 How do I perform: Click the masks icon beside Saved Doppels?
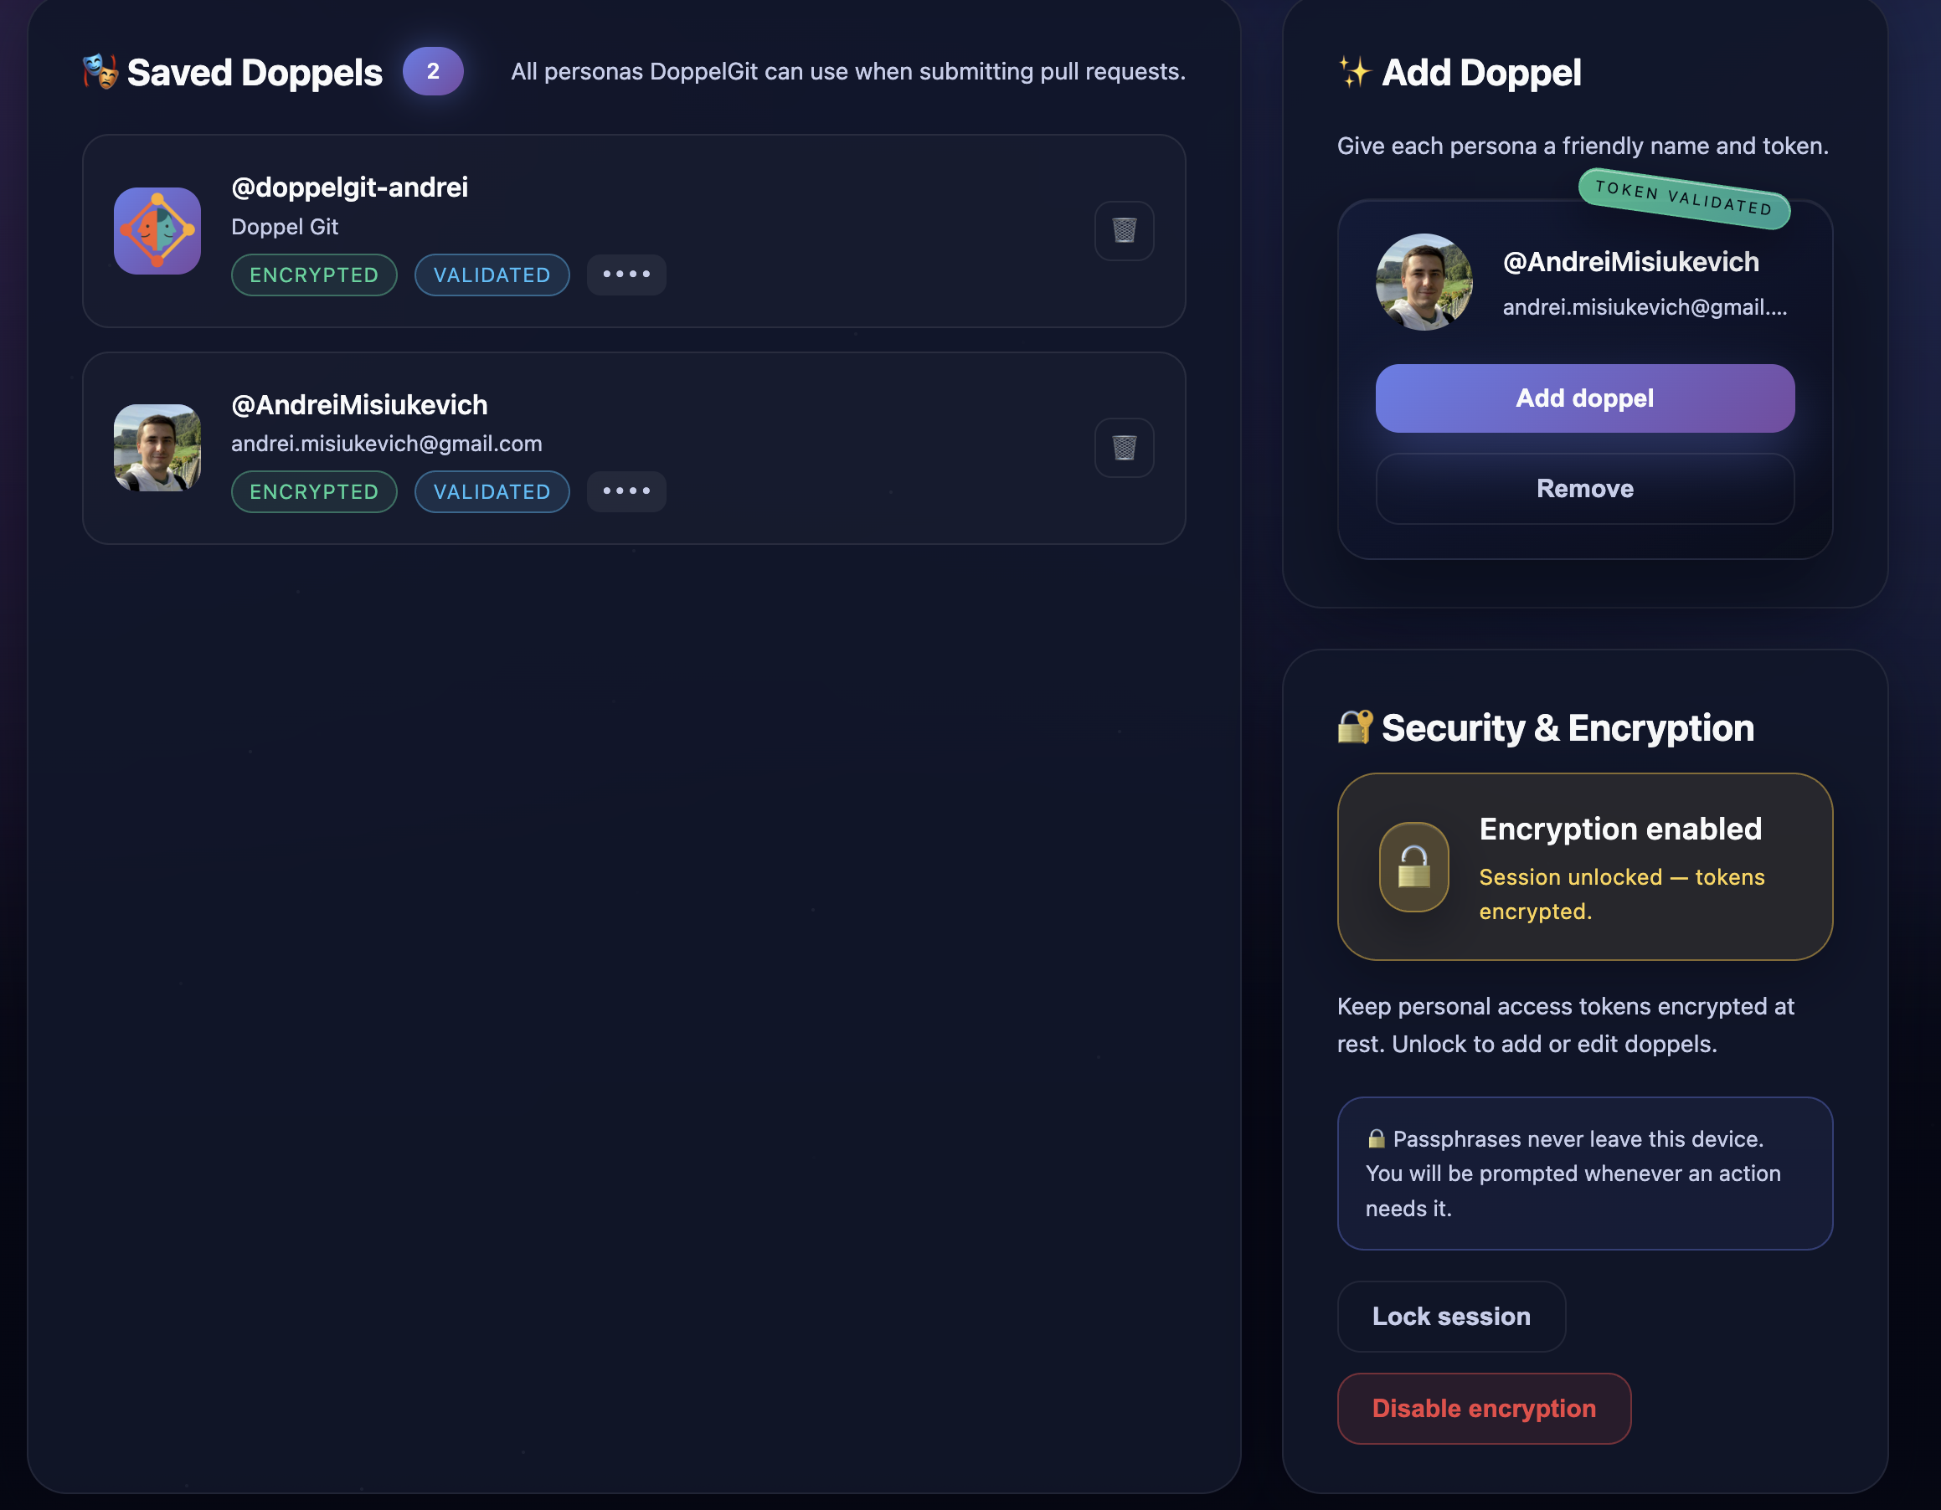click(x=100, y=71)
